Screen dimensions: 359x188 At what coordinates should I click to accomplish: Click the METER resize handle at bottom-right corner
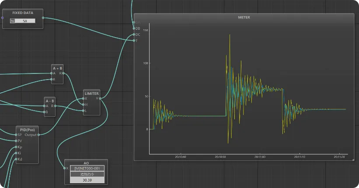coord(353,160)
